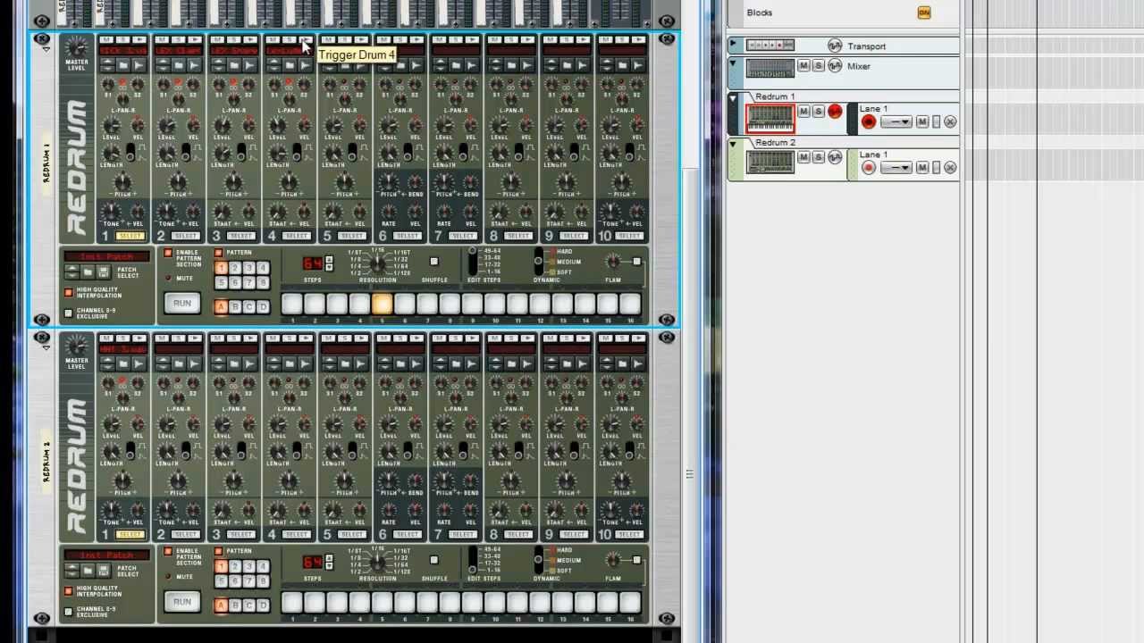Enable Channel 8-9 Exclusive on Redrum 1

pyautogui.click(x=69, y=313)
